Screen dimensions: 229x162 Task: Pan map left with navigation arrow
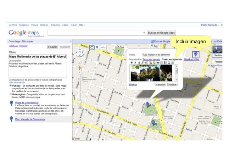77,52
